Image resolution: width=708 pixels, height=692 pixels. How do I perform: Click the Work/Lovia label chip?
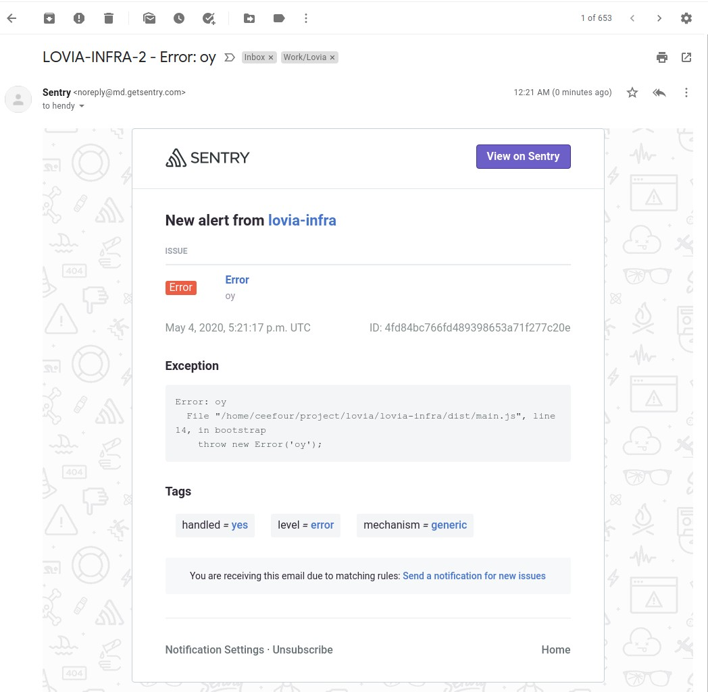pos(305,57)
